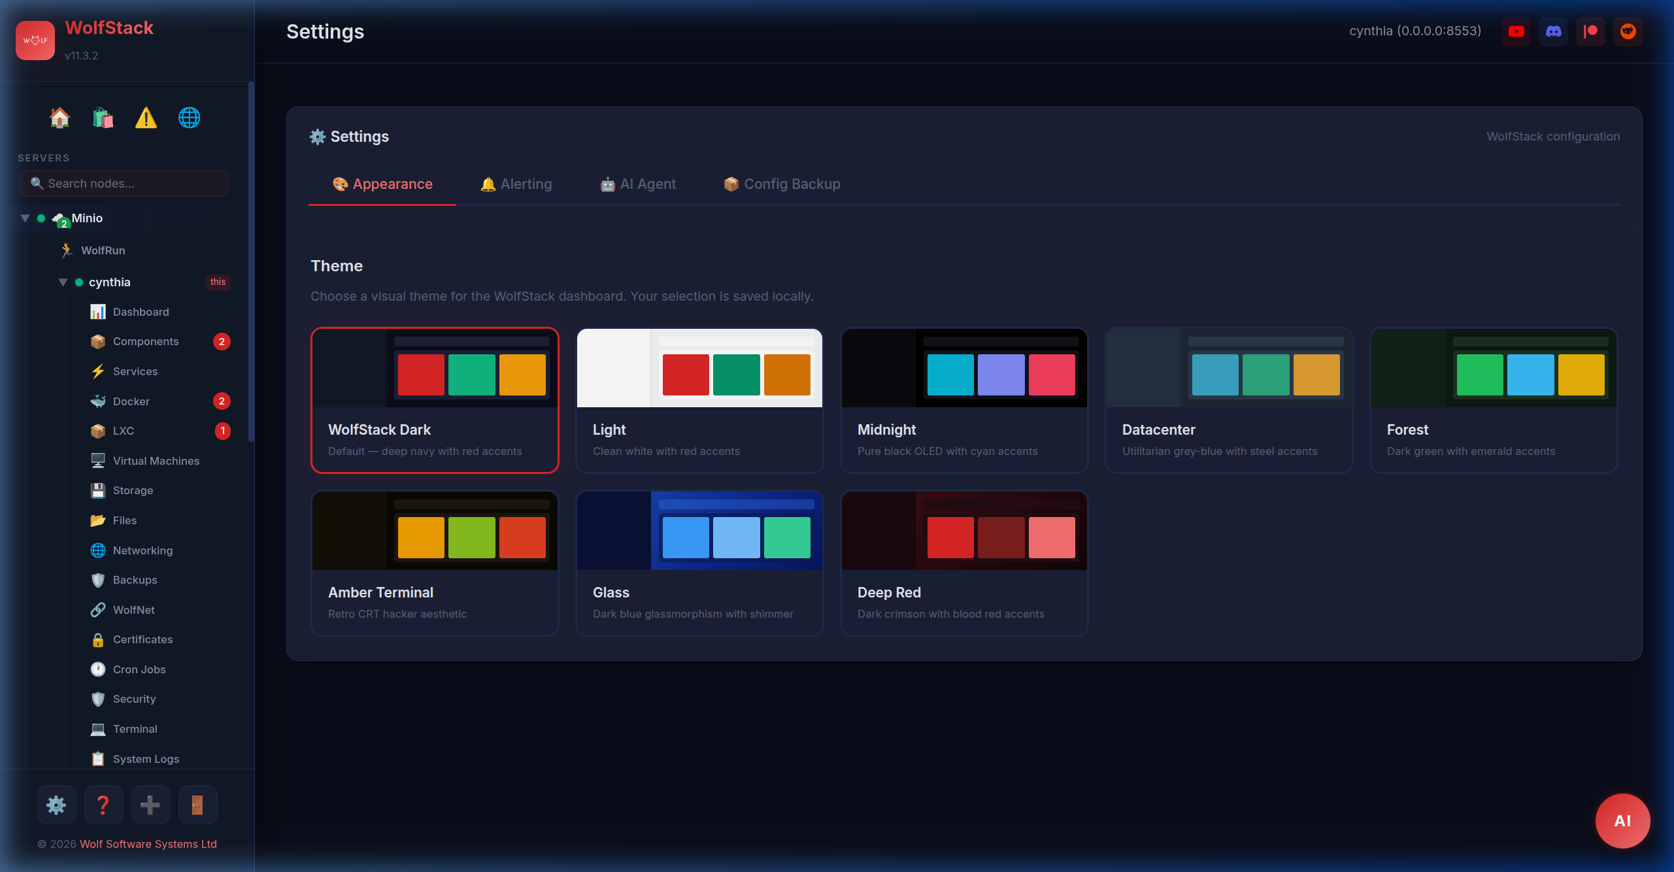Switch to the Alerting tab
Screen dimensions: 1674x872
(516, 184)
